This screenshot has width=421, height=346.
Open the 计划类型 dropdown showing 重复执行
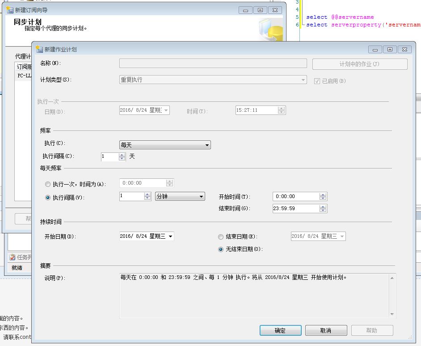tap(213, 80)
